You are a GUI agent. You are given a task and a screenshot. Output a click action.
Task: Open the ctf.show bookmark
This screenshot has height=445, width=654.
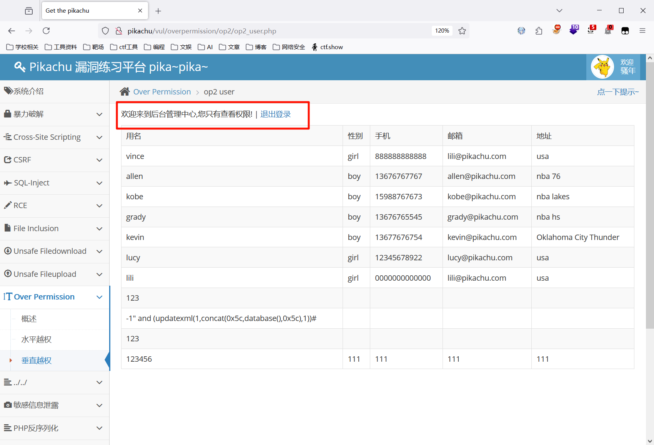[x=327, y=47]
